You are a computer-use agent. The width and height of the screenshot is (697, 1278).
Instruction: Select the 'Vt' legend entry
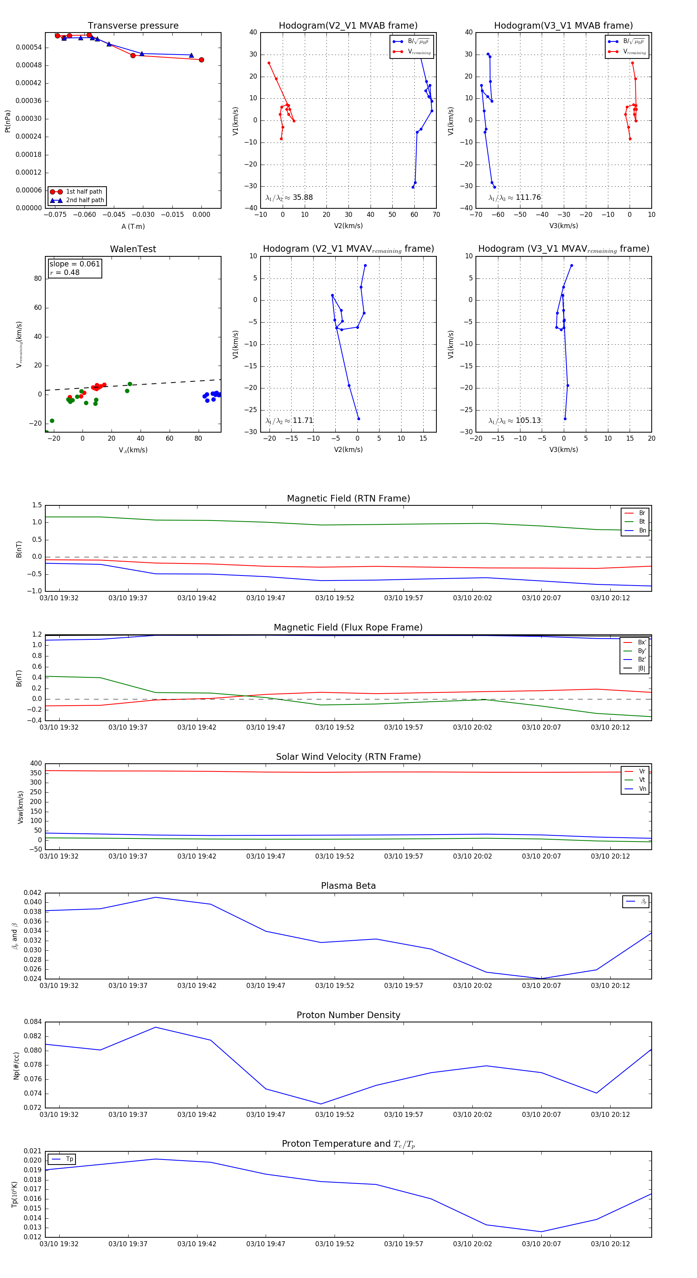(x=635, y=780)
